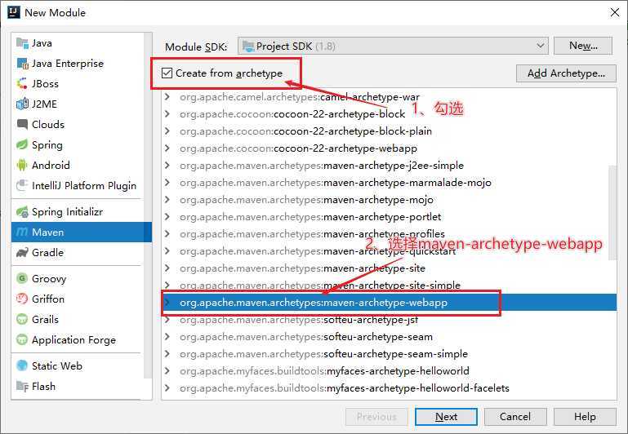Image resolution: width=628 pixels, height=434 pixels.
Task: Choose the Grails icon
Action: point(22,319)
